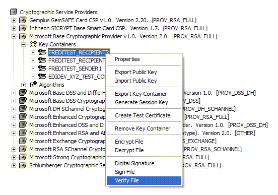Select the Microsoft Base DSS and Diffie-Hellman row
Image resolution: width=278 pixels, height=195 pixels.
[x=67, y=93]
